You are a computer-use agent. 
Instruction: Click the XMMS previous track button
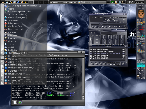pyautogui.click(x=93, y=27)
